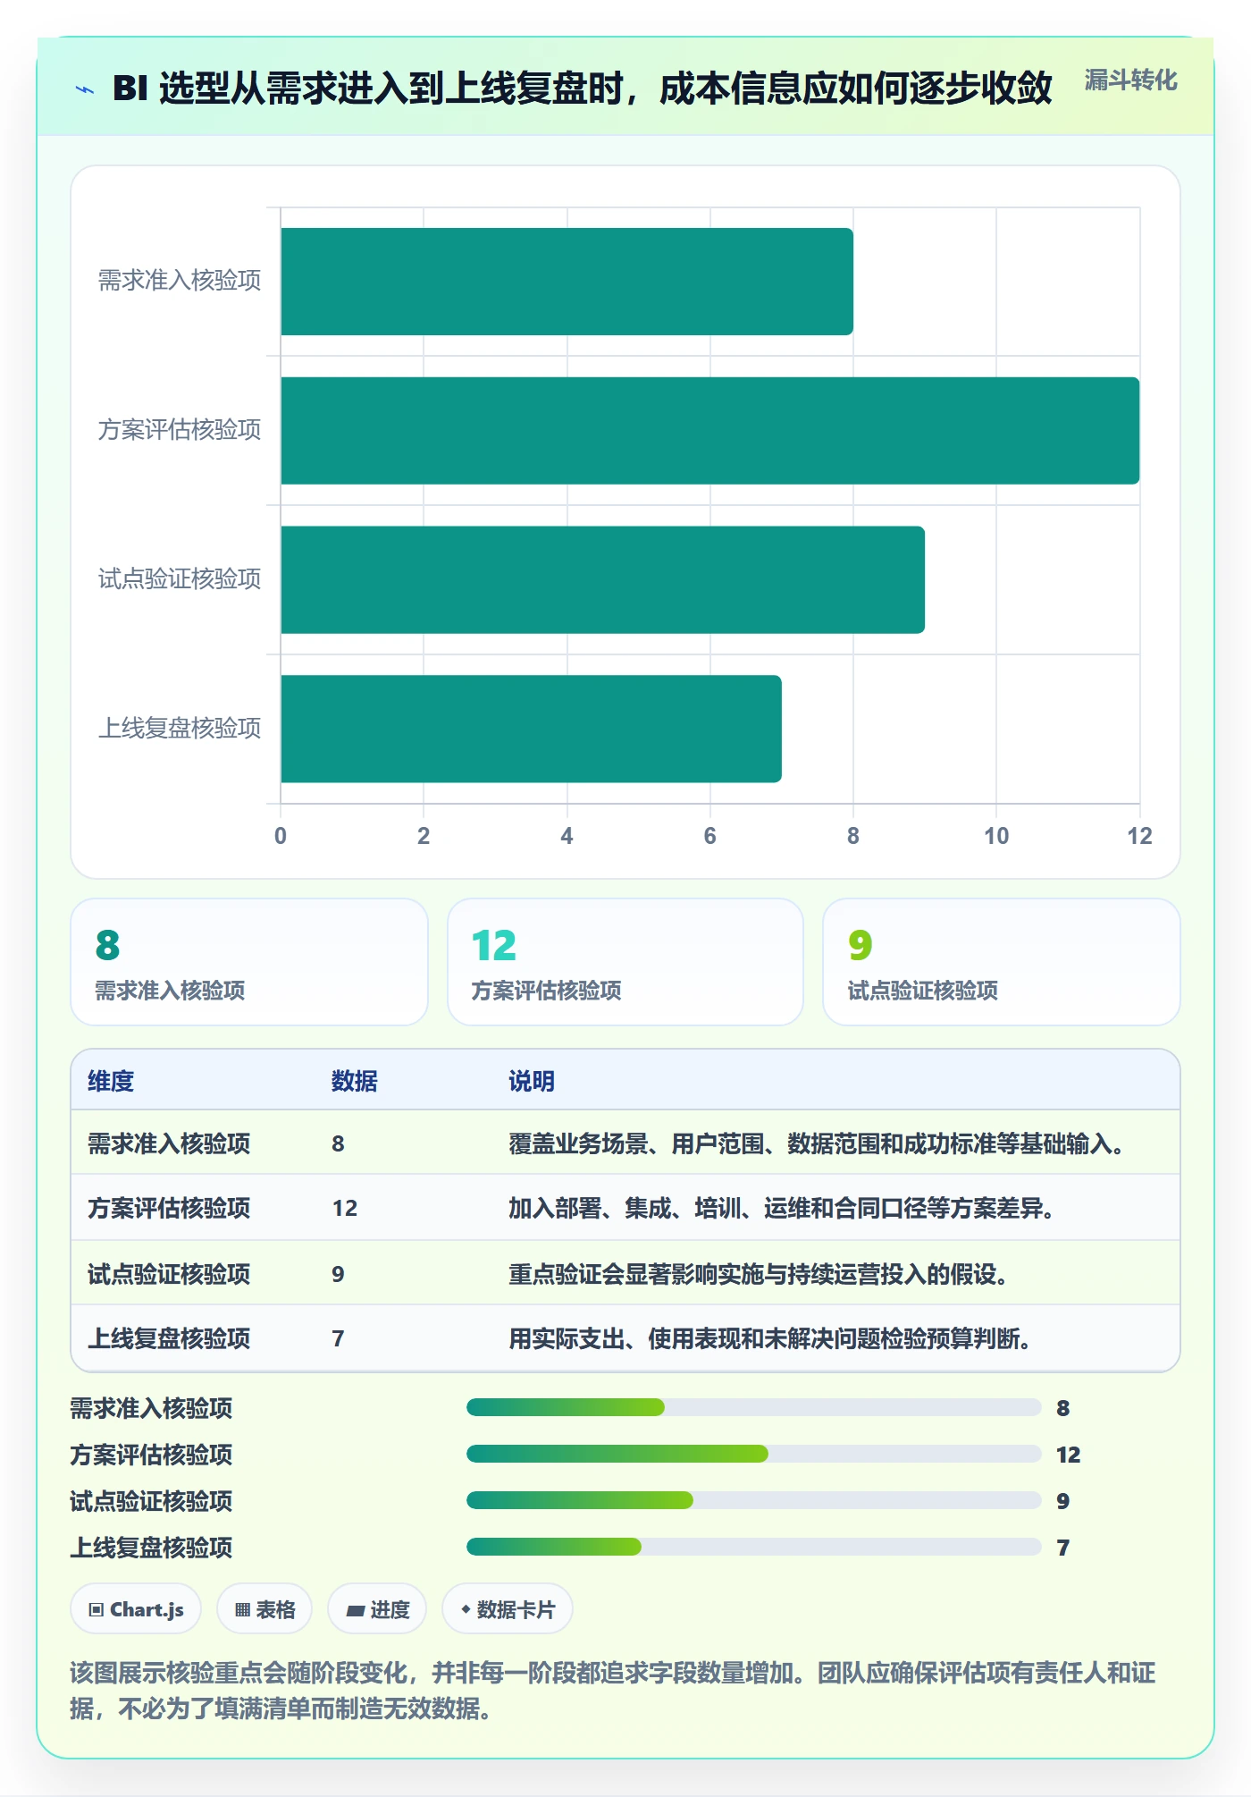
Task: Click the 数据 column header
Action: 355,1081
